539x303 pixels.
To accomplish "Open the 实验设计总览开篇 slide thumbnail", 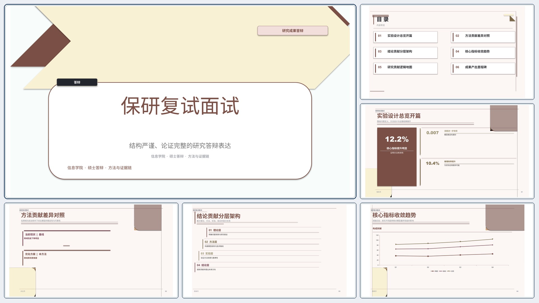I will tap(447, 151).
